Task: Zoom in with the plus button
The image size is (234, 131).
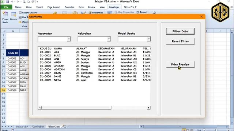Action: pos(229,130)
